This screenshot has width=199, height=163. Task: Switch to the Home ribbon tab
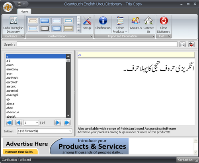point(24,12)
